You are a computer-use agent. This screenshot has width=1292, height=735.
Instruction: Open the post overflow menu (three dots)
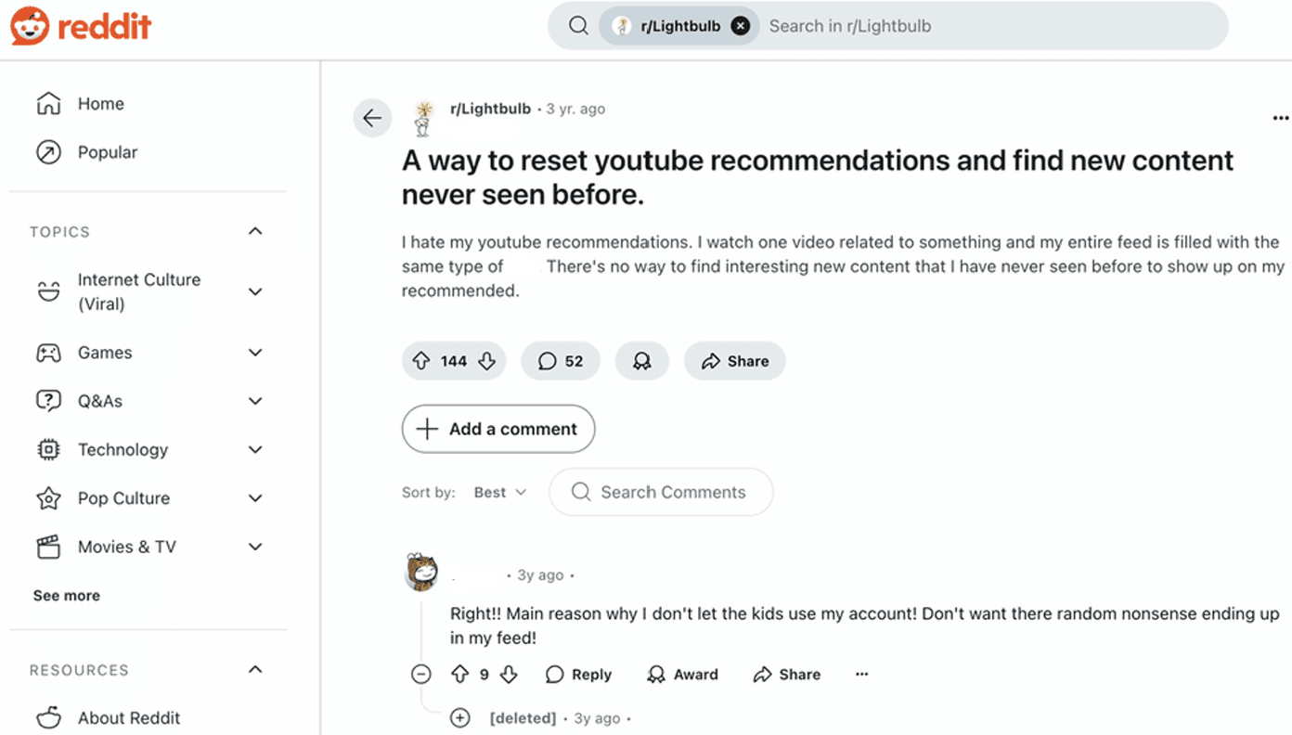(x=1281, y=118)
